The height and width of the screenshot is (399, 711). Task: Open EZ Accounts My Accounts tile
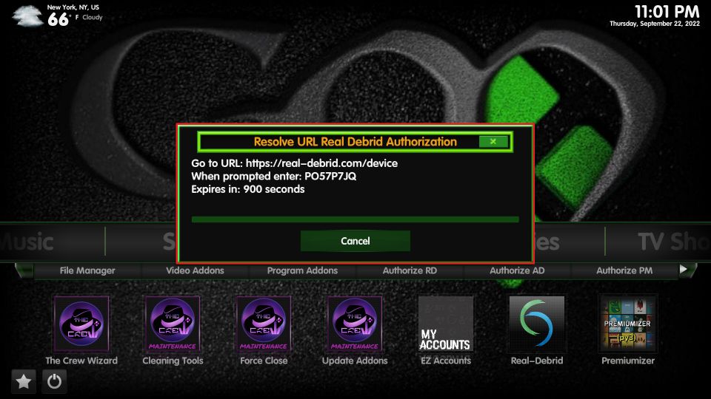click(446, 324)
